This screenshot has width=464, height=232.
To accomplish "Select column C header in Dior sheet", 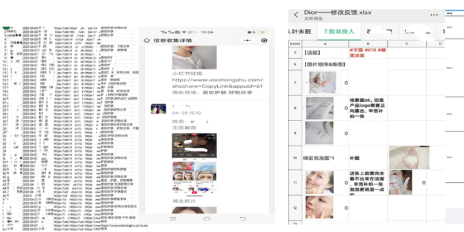I will [407, 44].
